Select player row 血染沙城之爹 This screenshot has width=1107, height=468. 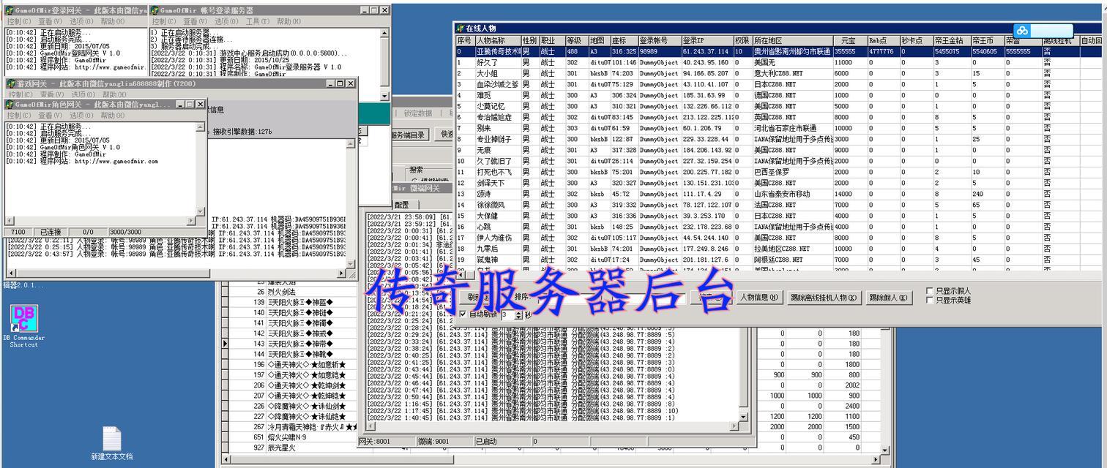pos(778,85)
